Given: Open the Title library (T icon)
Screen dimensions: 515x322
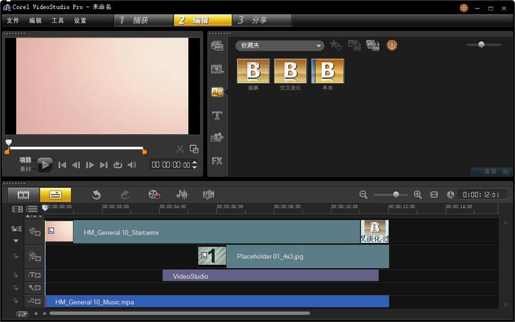Looking at the screenshot, I should 217,115.
